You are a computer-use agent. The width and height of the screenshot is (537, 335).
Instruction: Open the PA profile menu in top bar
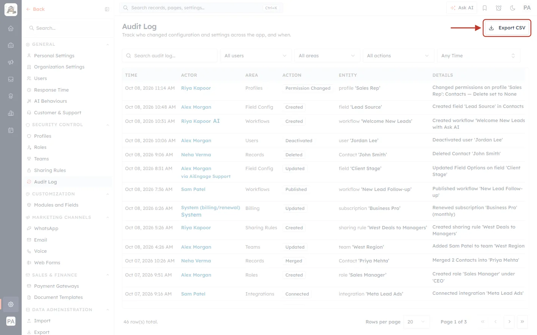pyautogui.click(x=527, y=8)
